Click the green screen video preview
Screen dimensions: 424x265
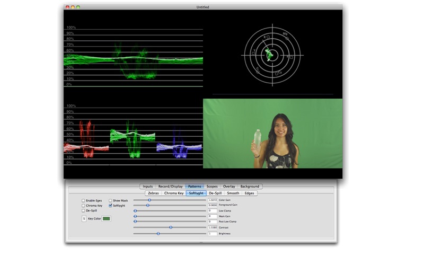[272, 133]
